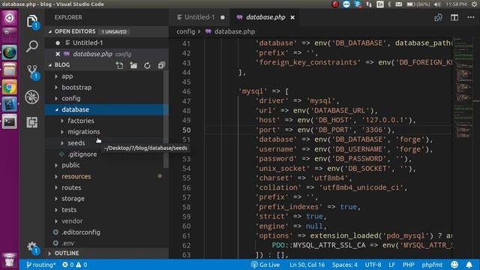Click the New Folder icon in BLOG header

click(x=133, y=65)
